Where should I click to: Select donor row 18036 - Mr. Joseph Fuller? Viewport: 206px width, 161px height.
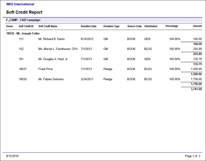[x=23, y=34]
